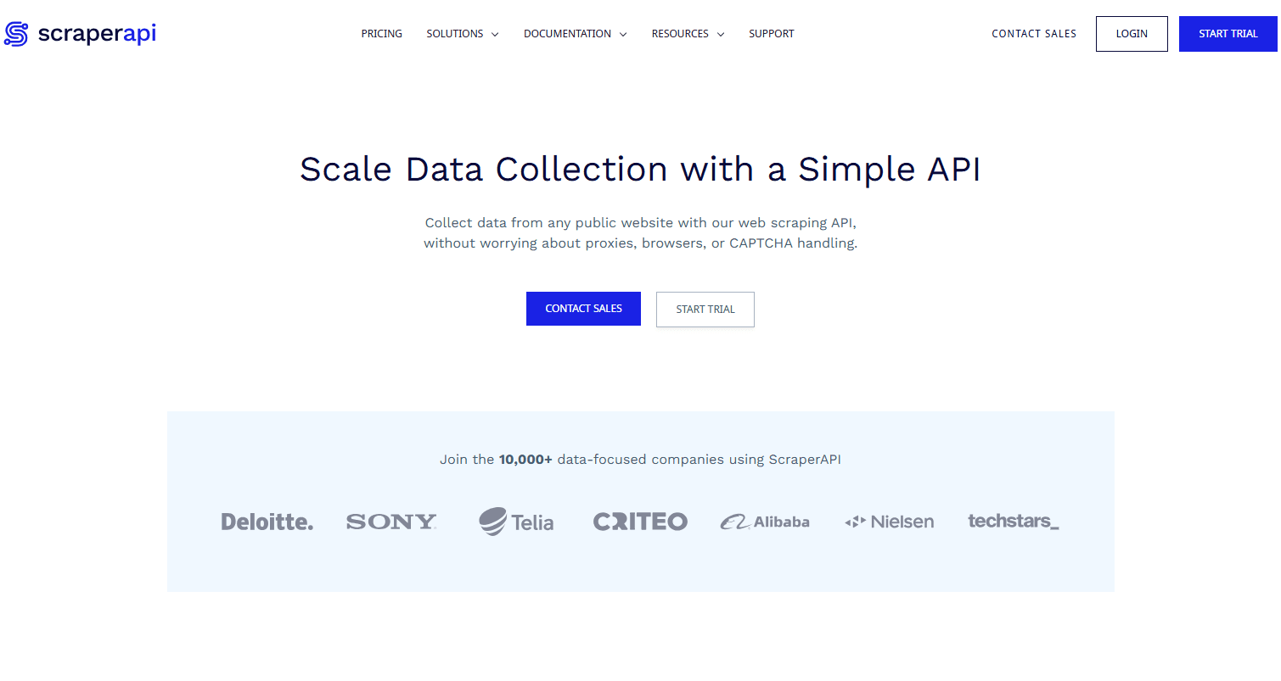Click the Sony logo
This screenshot has height=681, width=1281.
click(x=391, y=522)
